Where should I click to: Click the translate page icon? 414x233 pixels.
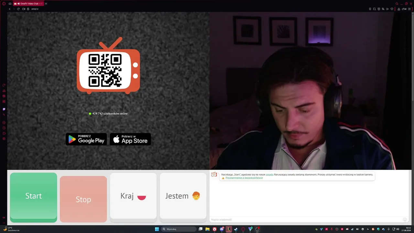pos(383,9)
